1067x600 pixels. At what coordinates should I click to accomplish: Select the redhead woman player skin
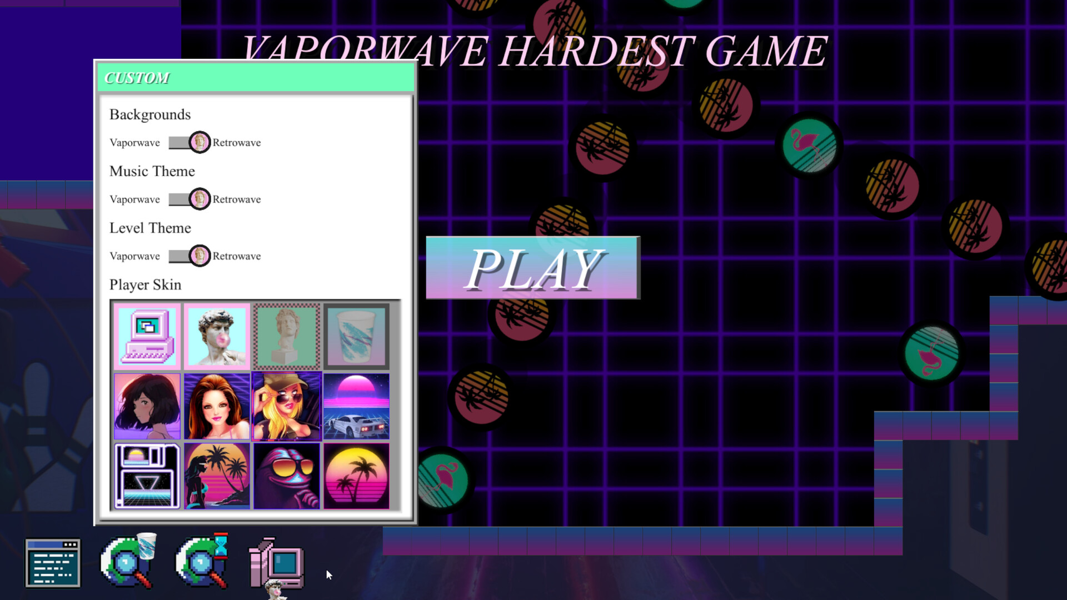point(216,406)
